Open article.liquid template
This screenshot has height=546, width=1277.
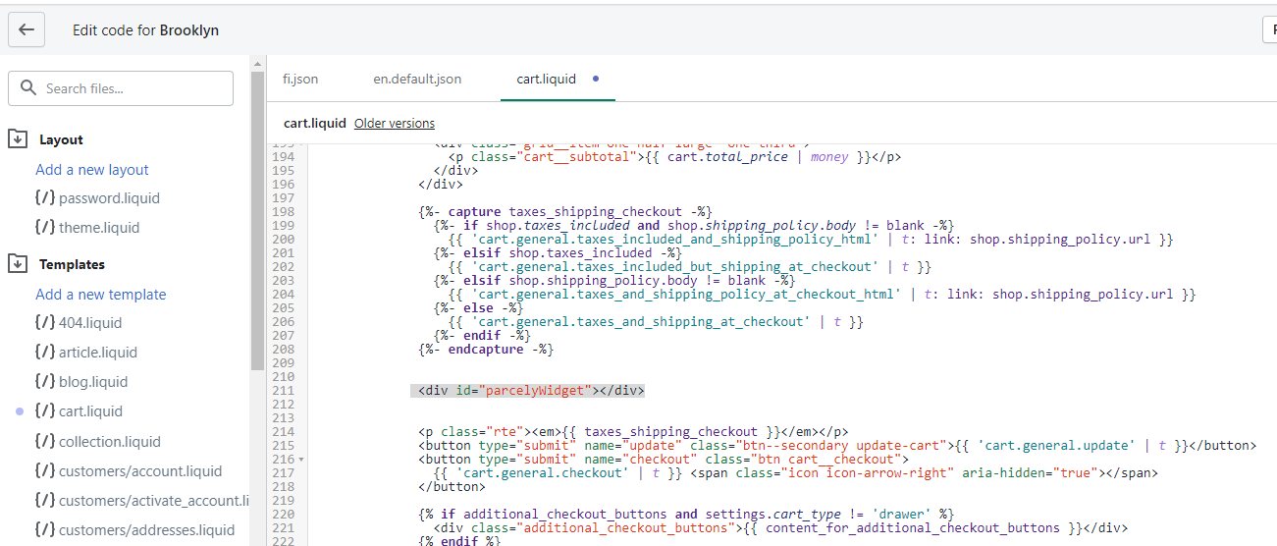[x=98, y=353]
